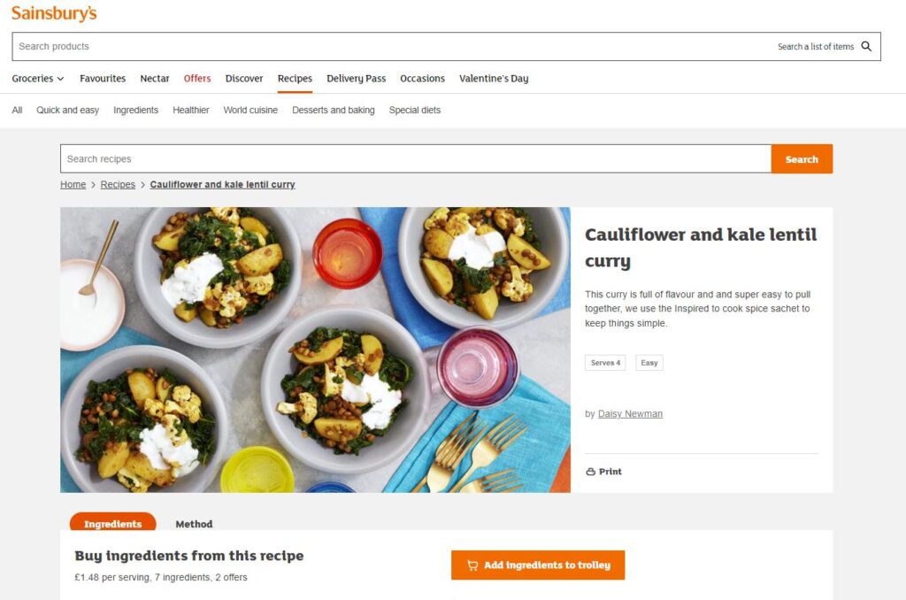Viewport: 906px width, 600px height.
Task: Open the Offers menu item
Action: point(197,79)
